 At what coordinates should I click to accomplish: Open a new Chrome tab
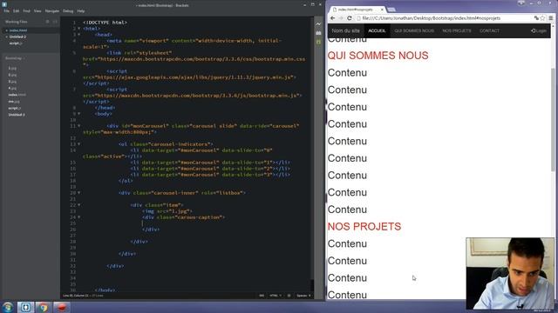click(391, 10)
